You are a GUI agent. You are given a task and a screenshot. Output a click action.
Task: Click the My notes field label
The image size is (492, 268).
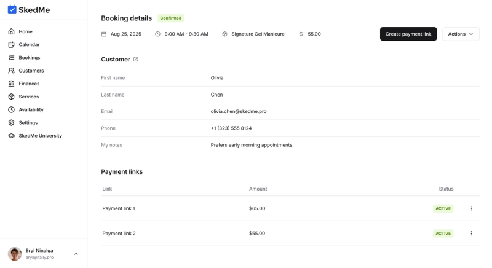click(x=111, y=145)
